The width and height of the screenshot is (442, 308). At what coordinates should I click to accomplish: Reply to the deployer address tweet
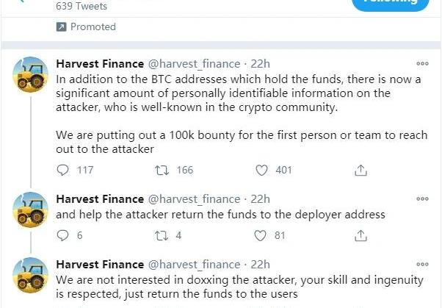point(64,235)
